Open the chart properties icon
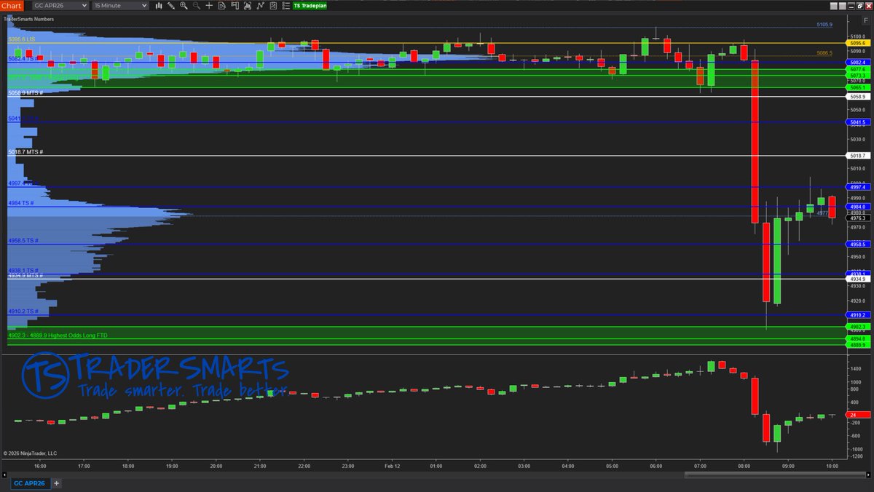 click(x=273, y=6)
